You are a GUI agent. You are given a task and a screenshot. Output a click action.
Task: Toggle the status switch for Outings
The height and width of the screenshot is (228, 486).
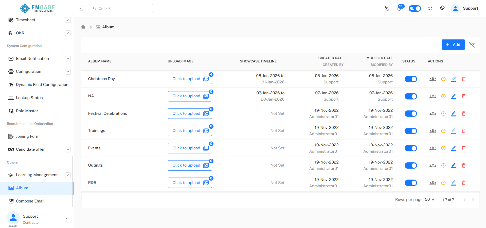(411, 166)
